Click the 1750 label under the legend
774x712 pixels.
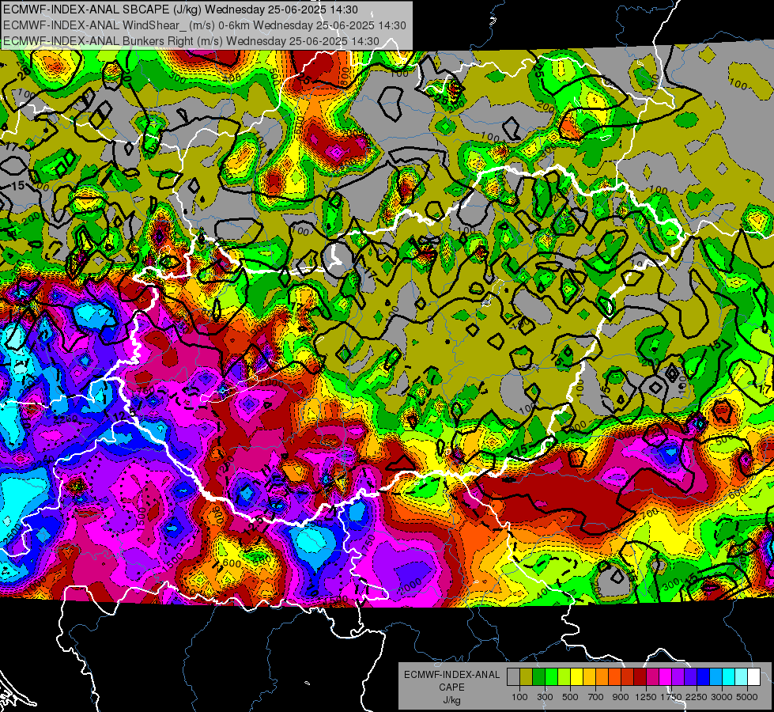(x=671, y=697)
